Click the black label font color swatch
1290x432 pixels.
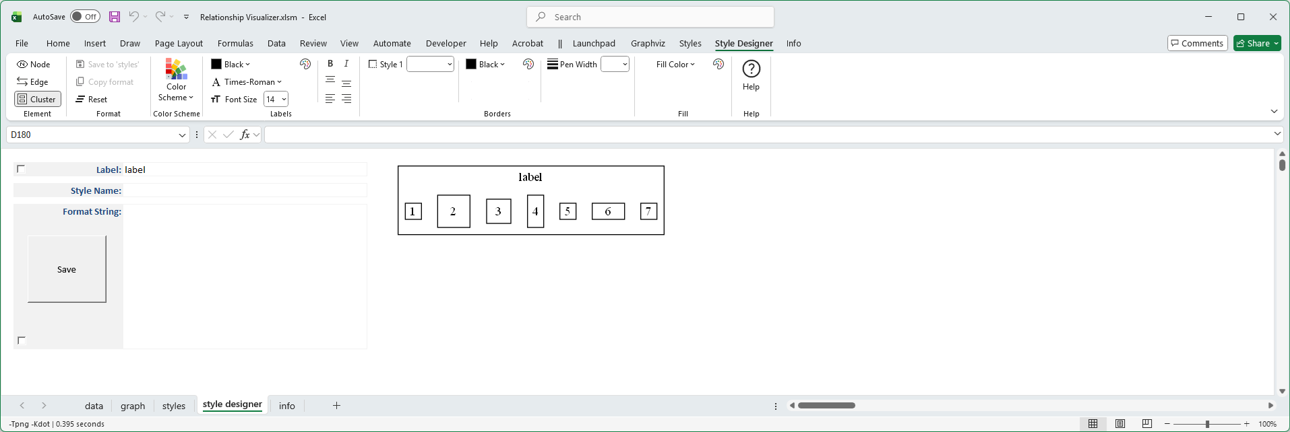click(x=216, y=65)
